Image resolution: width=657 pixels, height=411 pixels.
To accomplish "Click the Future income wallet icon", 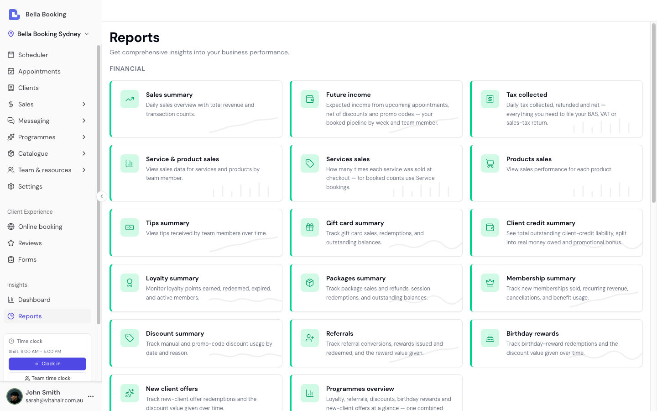I will coord(310,99).
